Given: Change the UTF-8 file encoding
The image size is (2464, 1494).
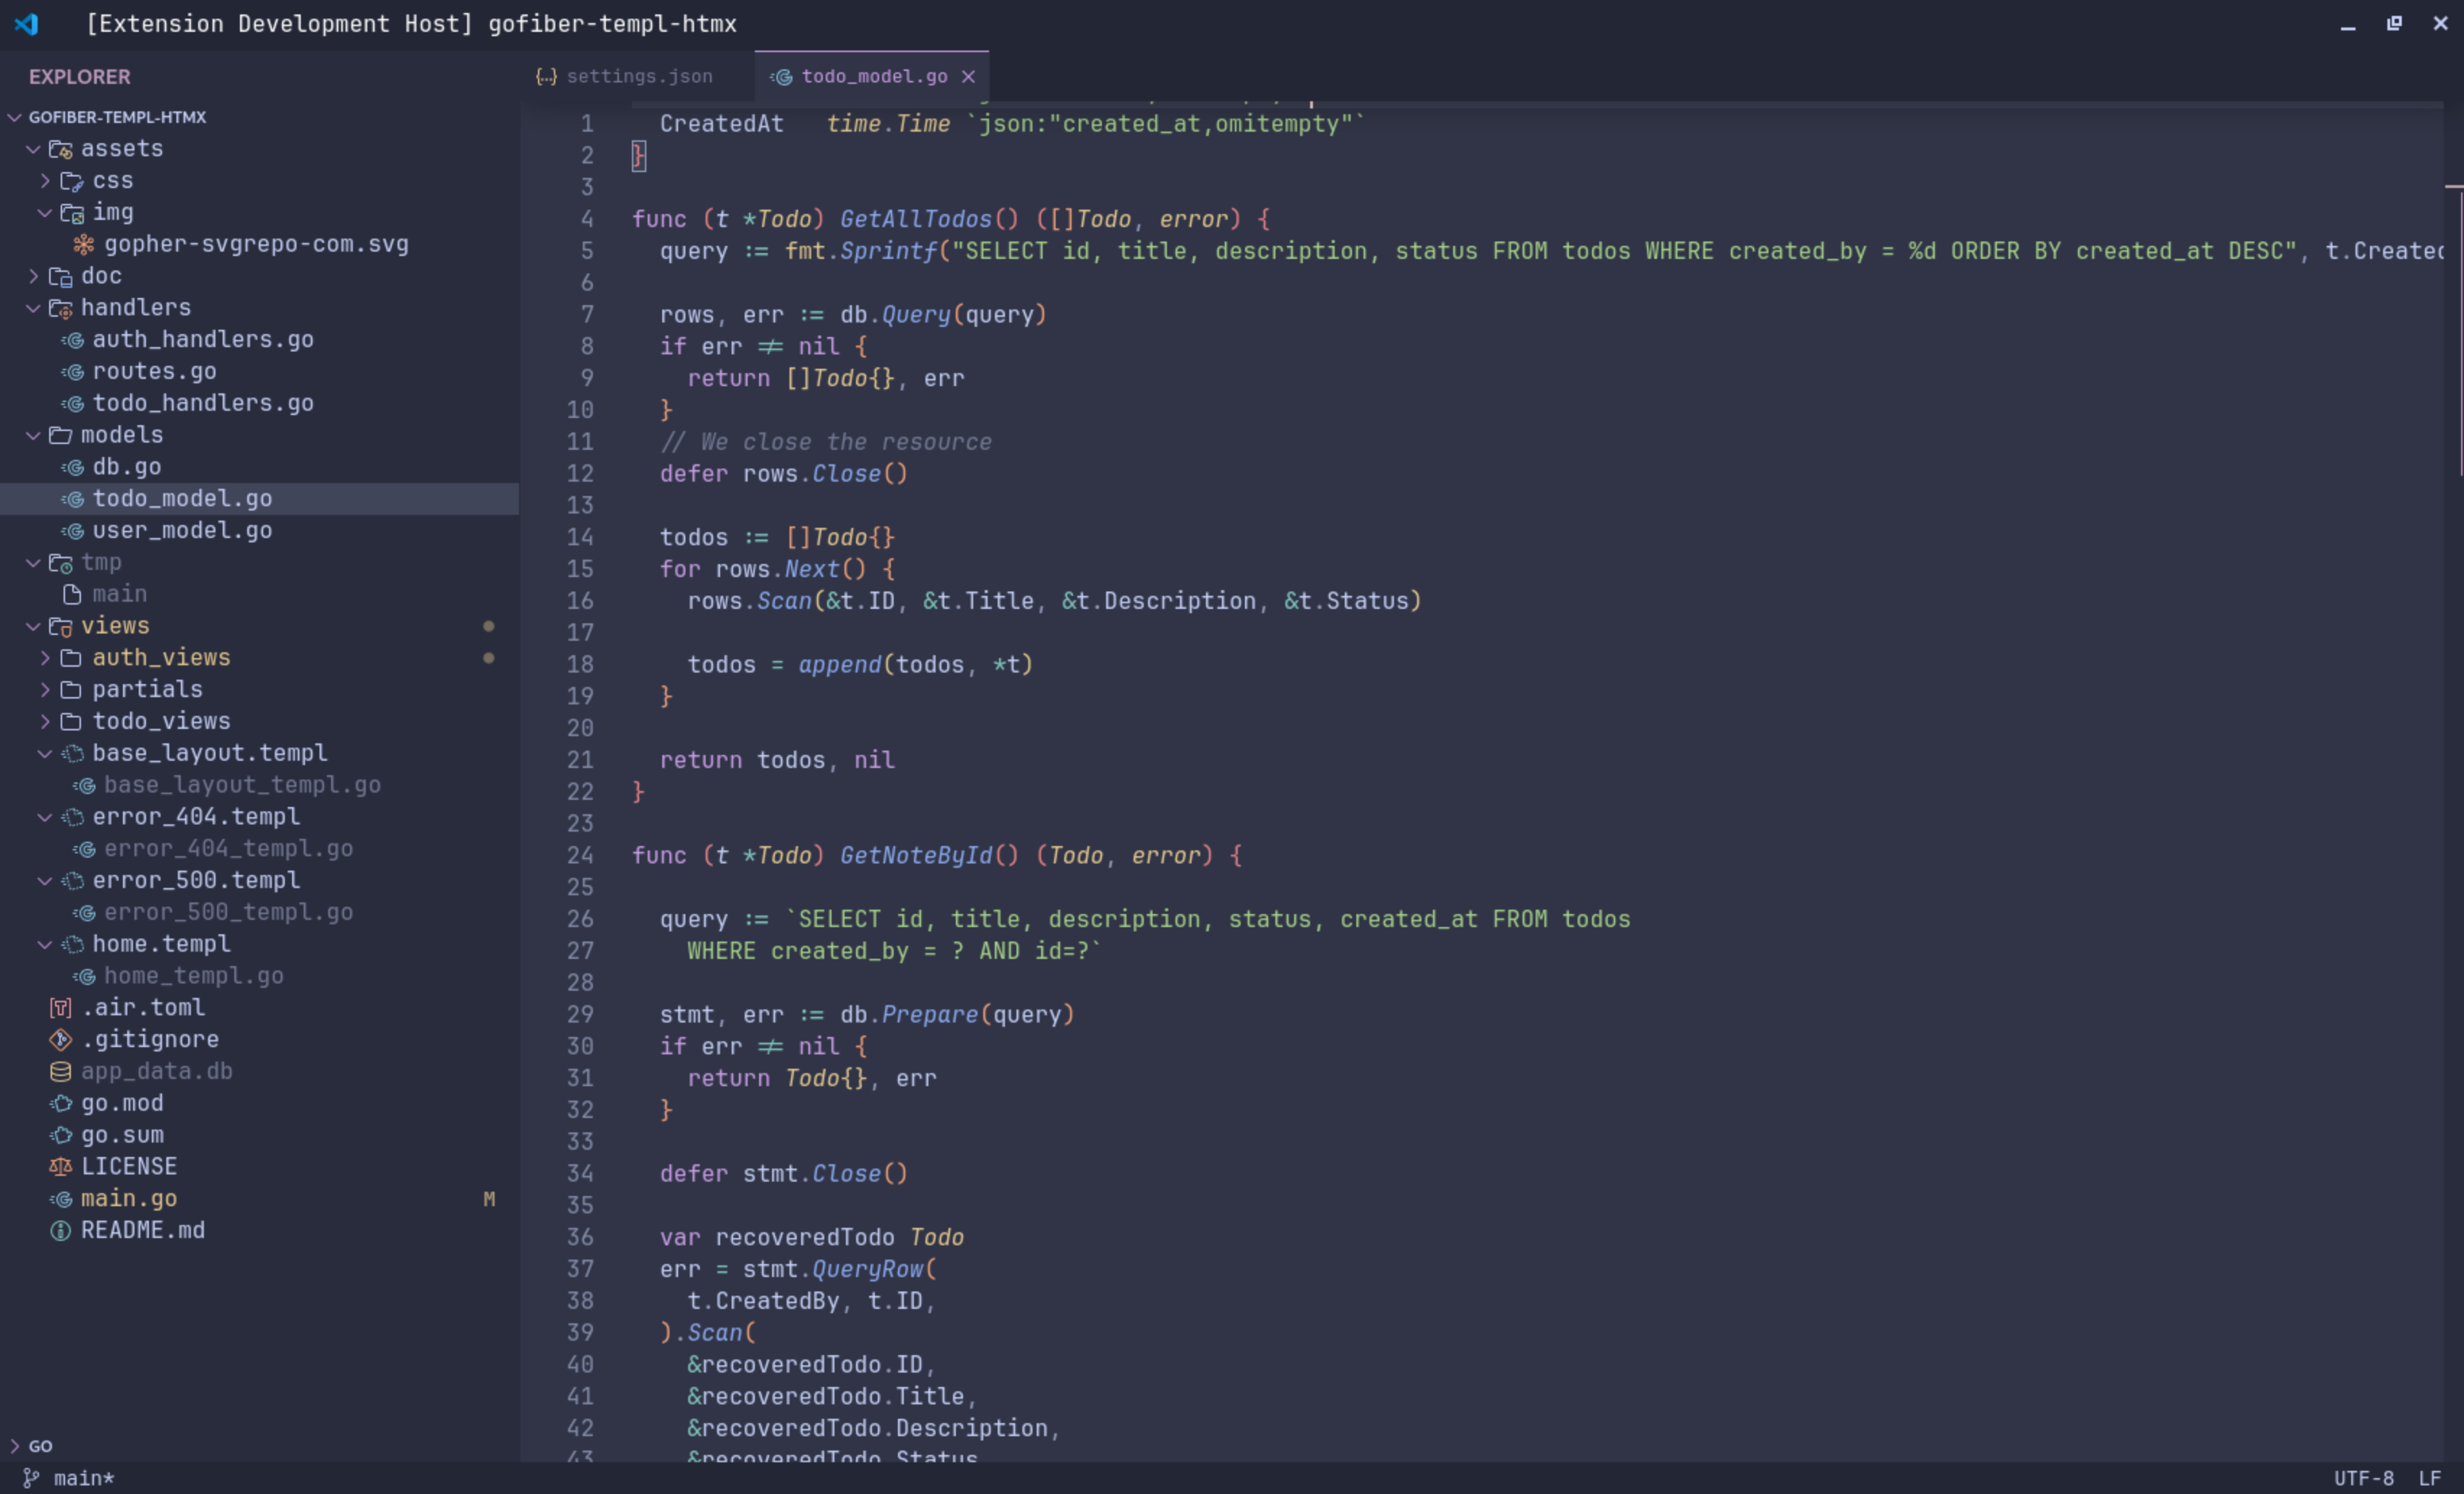Looking at the screenshot, I should [x=2364, y=1478].
